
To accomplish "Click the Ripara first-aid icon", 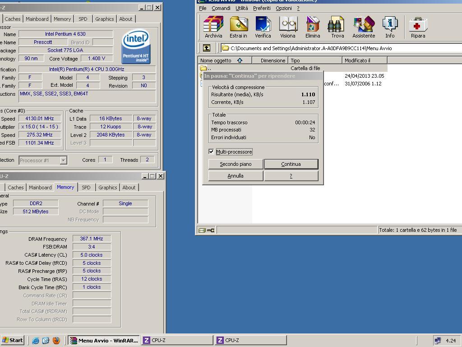I will (x=418, y=27).
